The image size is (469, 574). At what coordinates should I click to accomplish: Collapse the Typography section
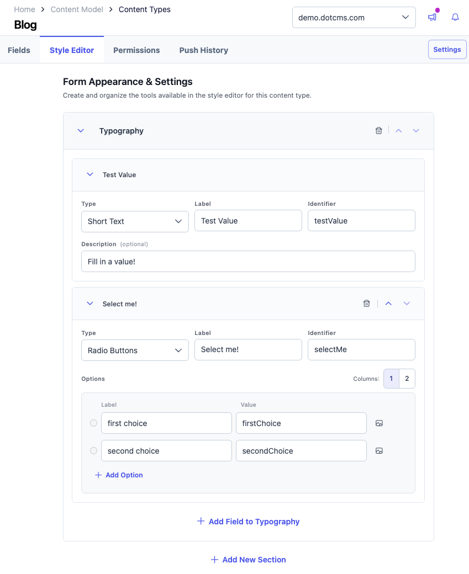click(x=81, y=131)
